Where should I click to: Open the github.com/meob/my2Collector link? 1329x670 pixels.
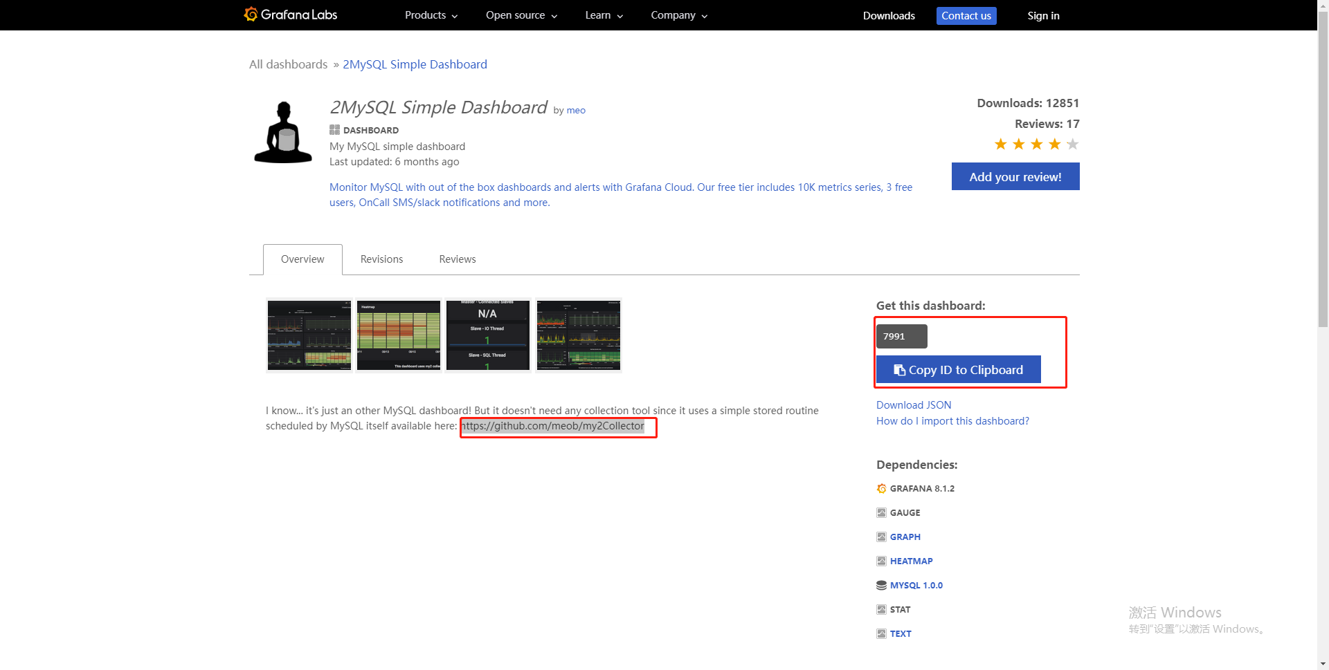coord(552,426)
